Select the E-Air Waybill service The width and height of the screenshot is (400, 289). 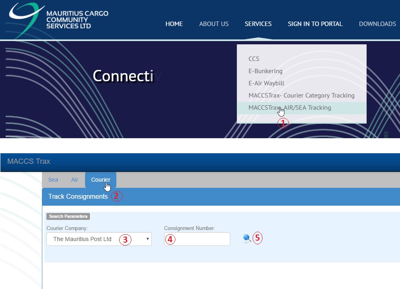[x=266, y=83]
